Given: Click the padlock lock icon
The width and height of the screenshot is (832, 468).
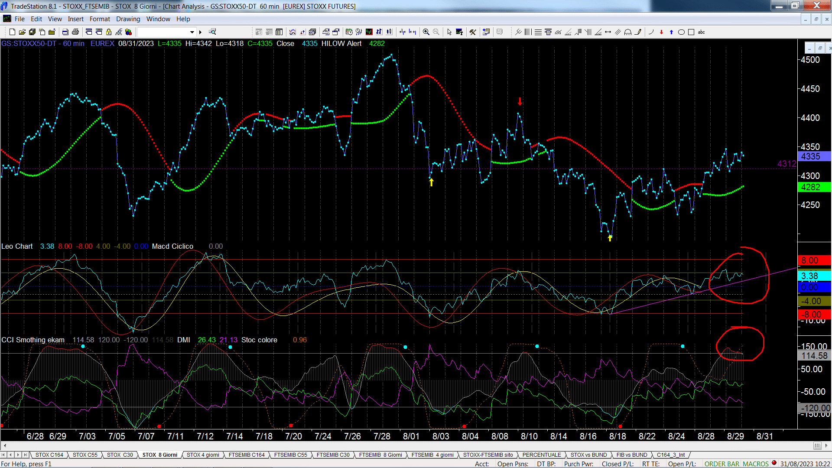Looking at the screenshot, I should click(109, 32).
